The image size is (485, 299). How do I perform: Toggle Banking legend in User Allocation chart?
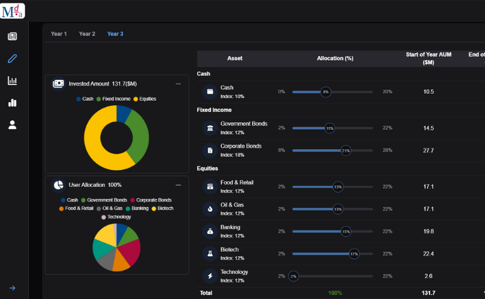pos(136,208)
